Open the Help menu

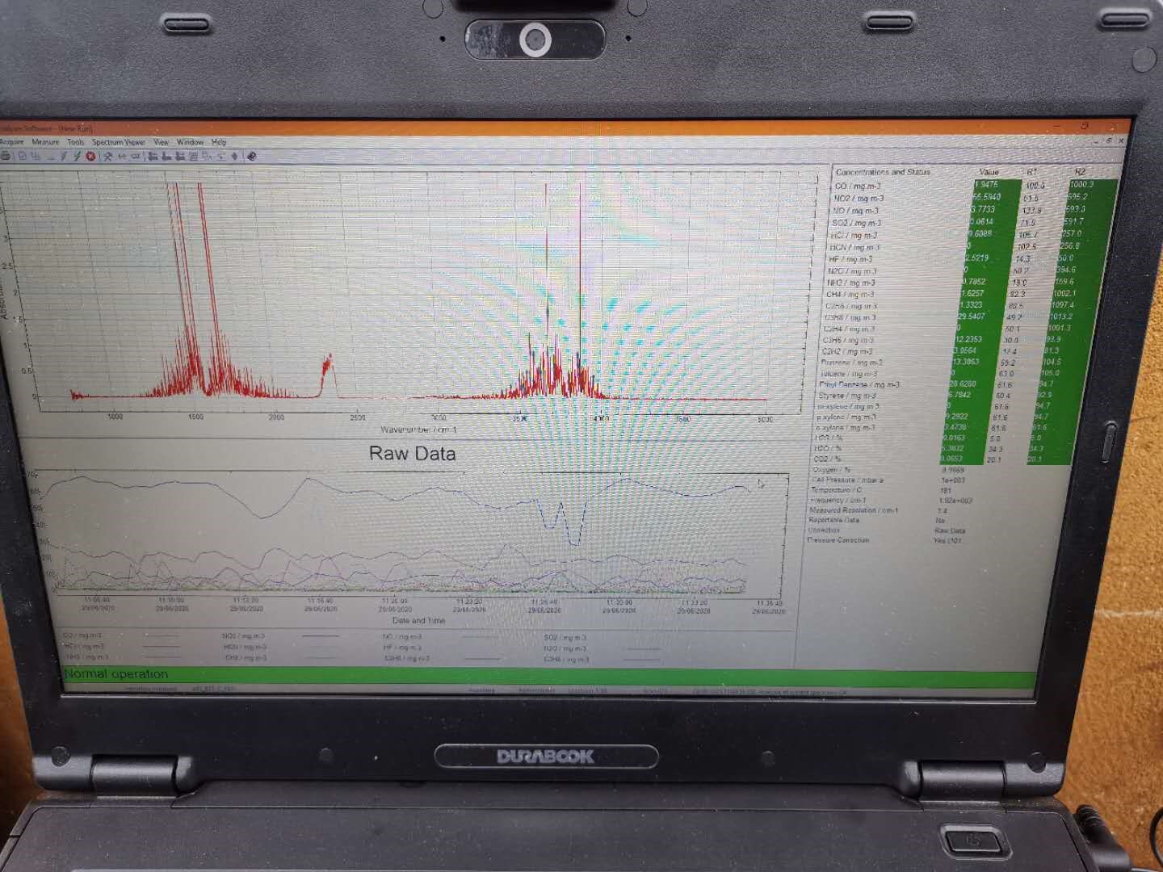219,142
